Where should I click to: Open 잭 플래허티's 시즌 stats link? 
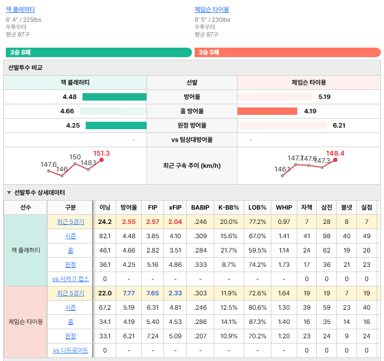pyautogui.click(x=70, y=236)
